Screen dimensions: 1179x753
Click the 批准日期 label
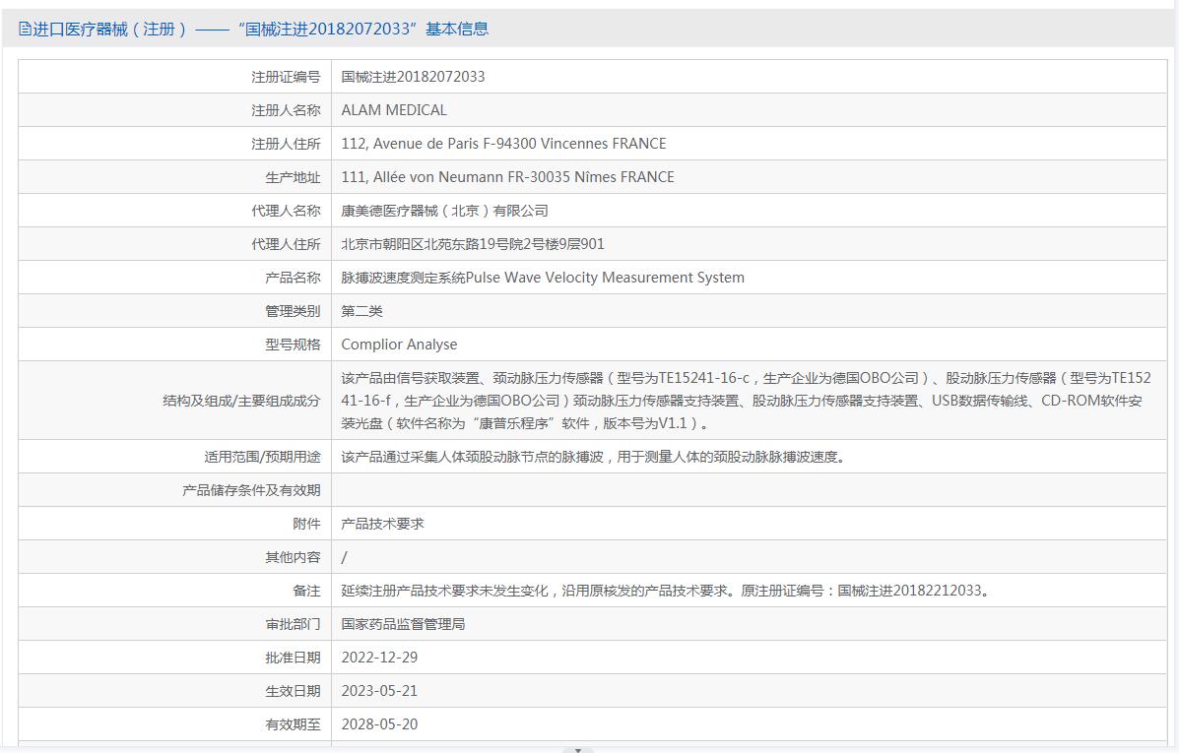(x=293, y=659)
